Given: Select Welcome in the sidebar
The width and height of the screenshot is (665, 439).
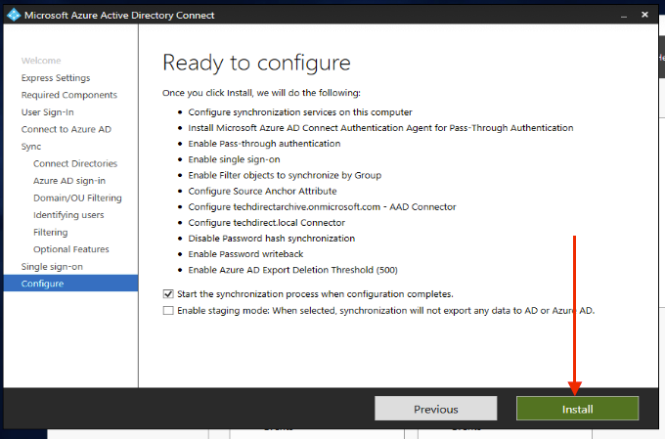Looking at the screenshot, I should (x=41, y=61).
